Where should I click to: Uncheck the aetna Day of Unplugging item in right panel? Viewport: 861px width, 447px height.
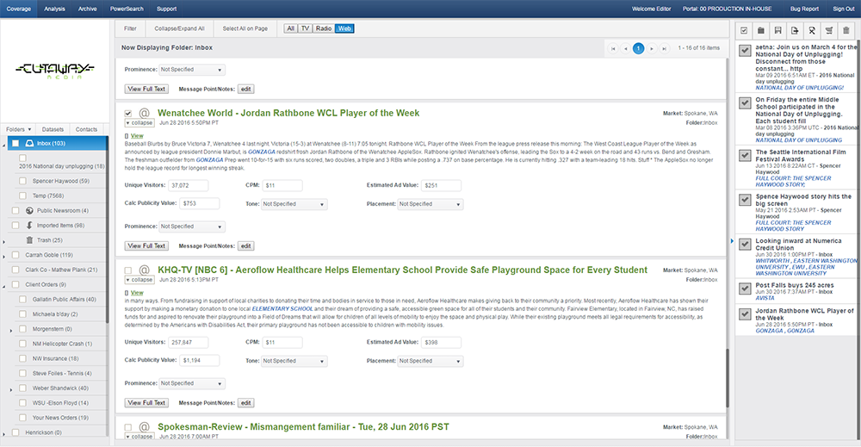745,51
